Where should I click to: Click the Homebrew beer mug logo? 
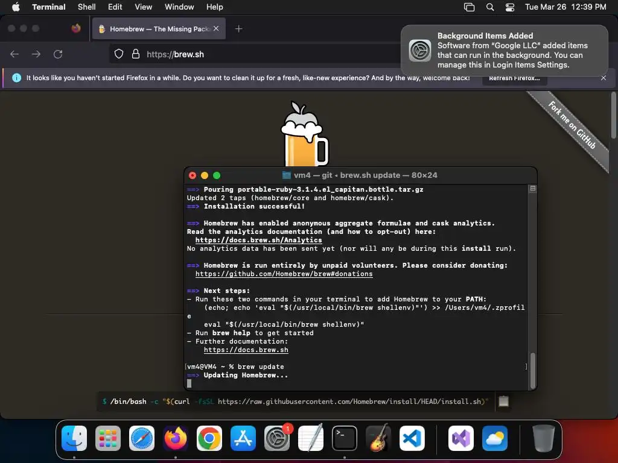[x=304, y=134]
